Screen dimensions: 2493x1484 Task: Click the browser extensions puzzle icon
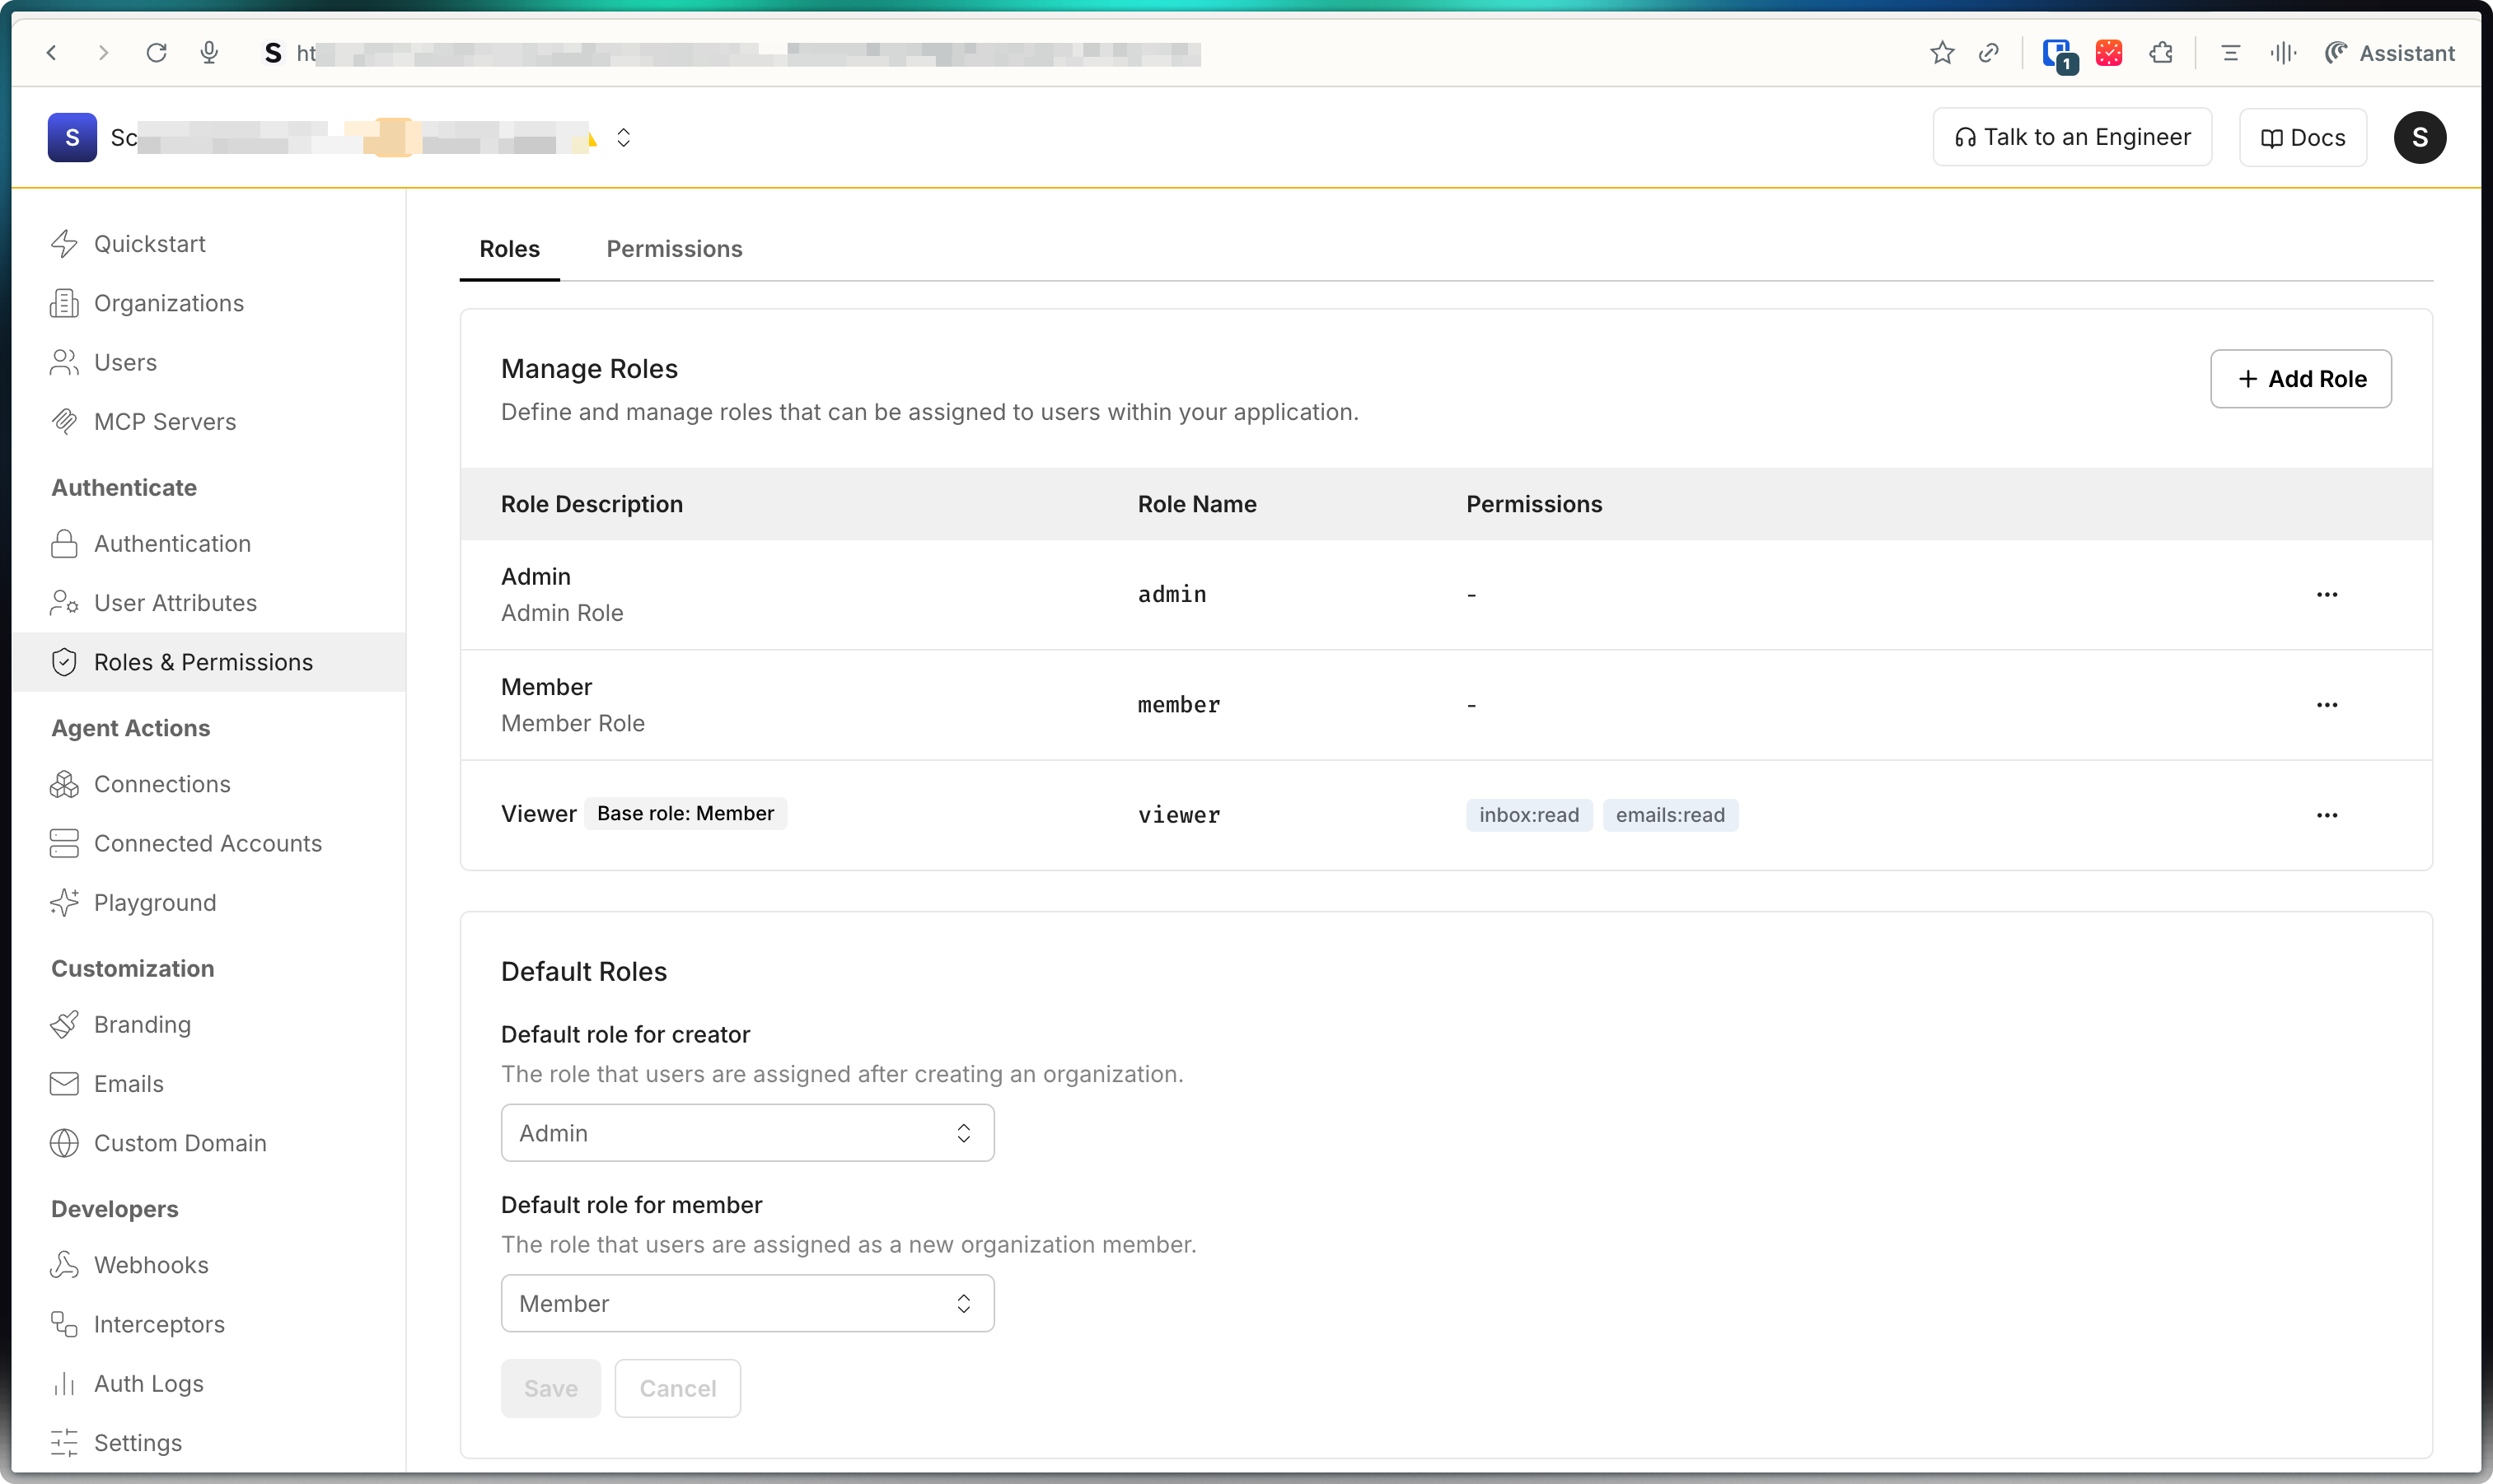coord(2161,53)
